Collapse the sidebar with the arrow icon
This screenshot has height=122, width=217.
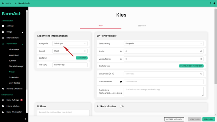[x=25, y=119]
